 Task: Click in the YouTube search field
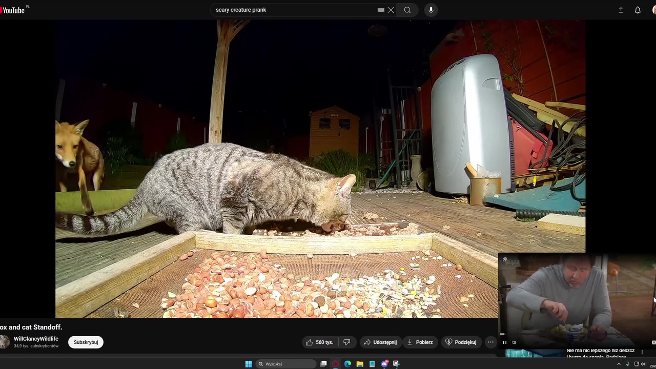coord(292,10)
